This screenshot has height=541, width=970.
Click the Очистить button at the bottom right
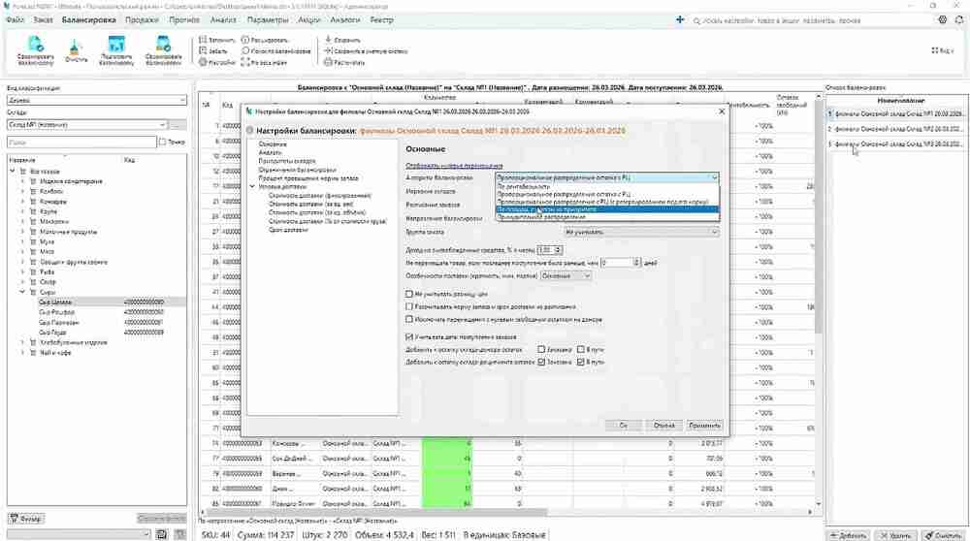pyautogui.click(x=944, y=535)
